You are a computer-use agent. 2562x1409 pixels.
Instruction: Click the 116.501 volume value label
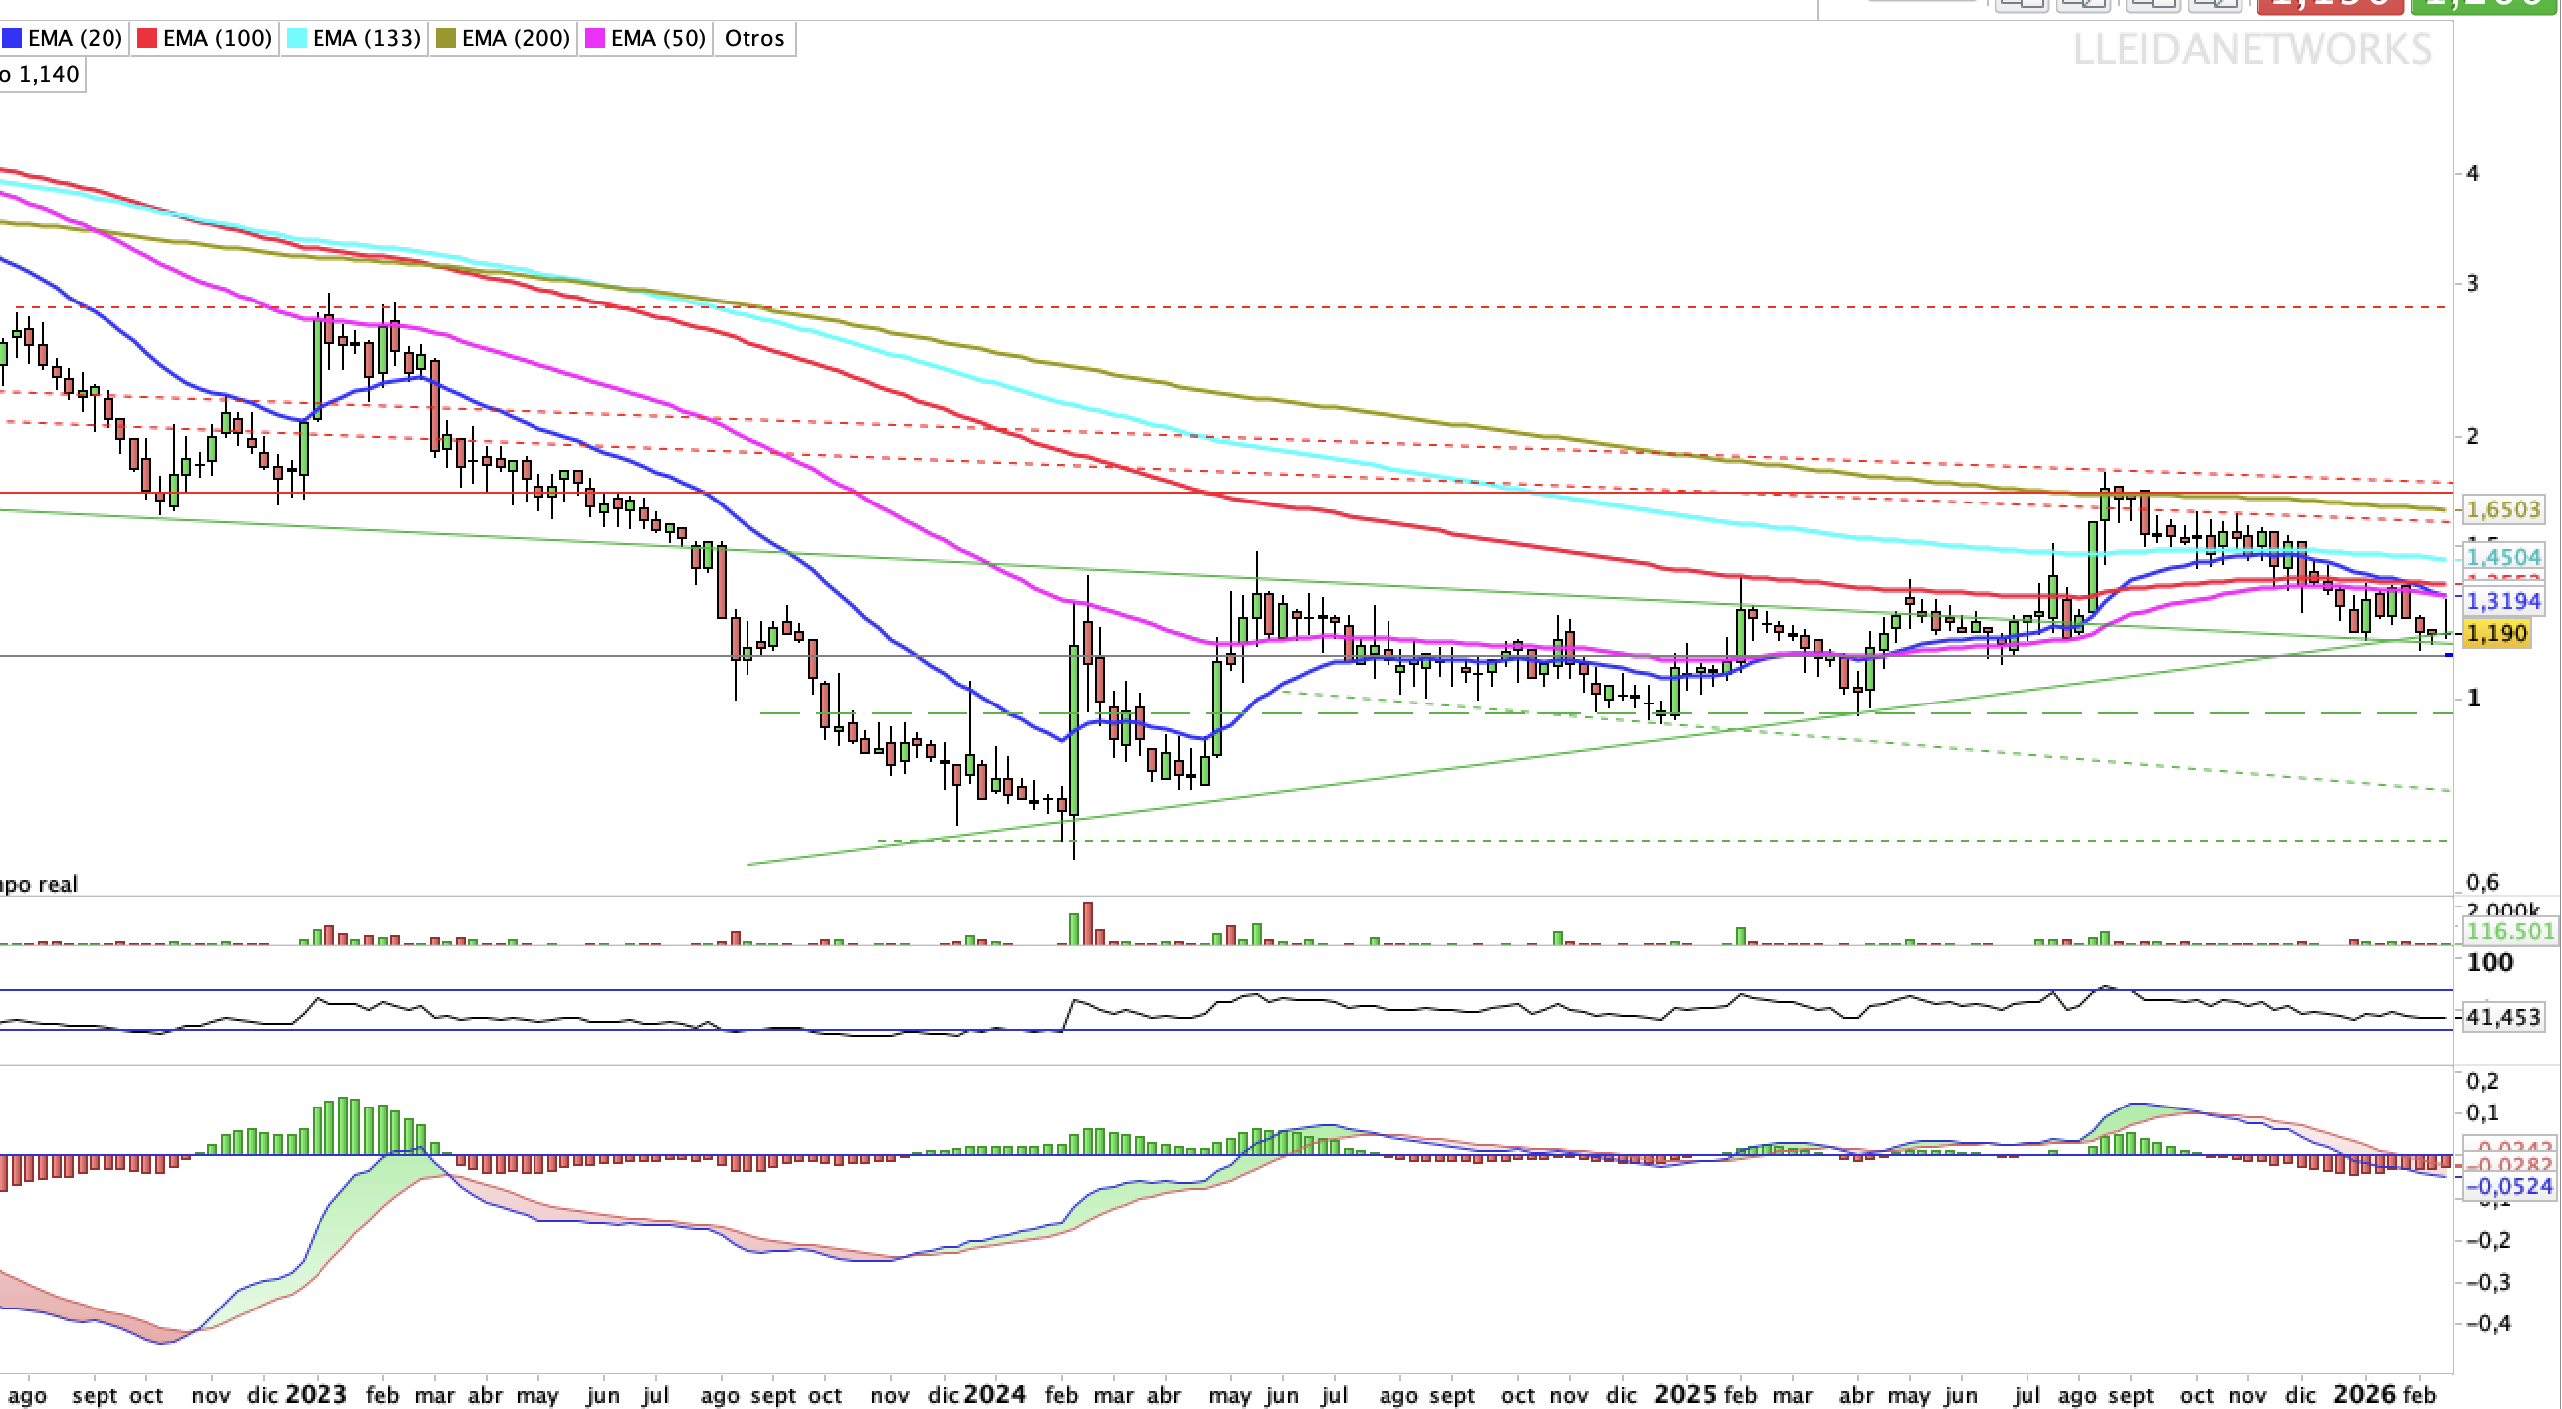coord(2509,931)
